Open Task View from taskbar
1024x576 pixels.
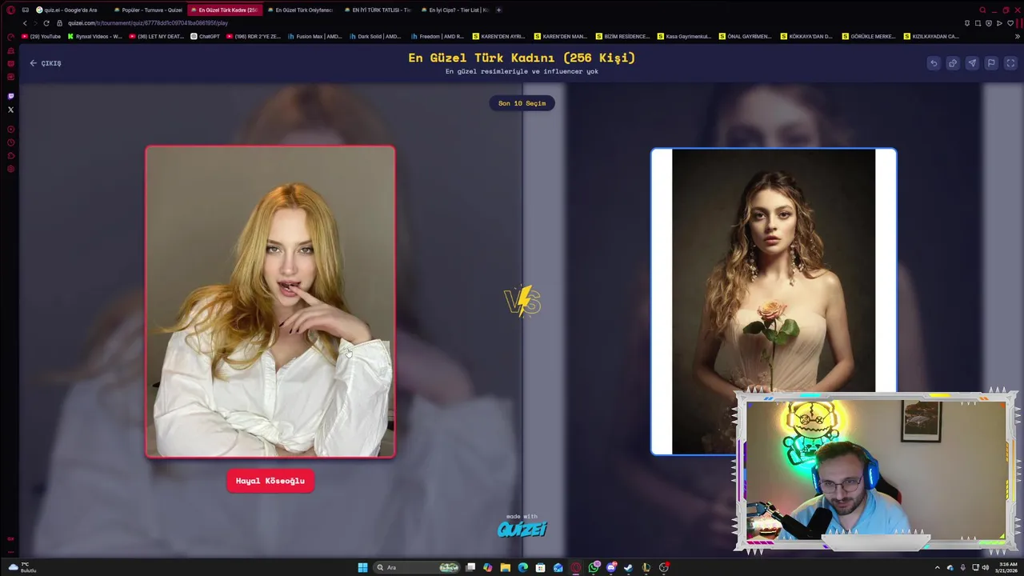(x=470, y=567)
